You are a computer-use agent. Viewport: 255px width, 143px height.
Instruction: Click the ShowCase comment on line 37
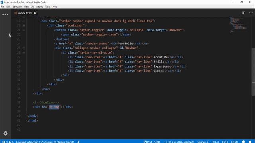[46, 102]
